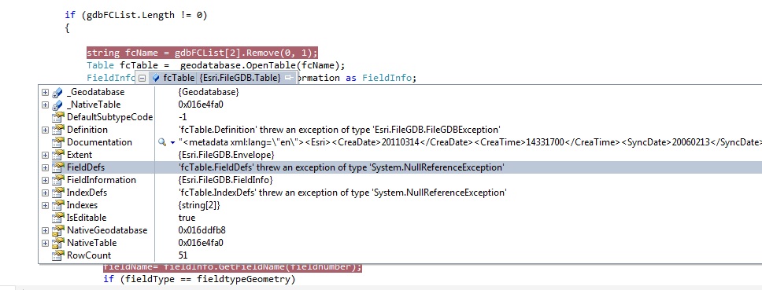Expand the NativeTable property node
Image resolution: width=762 pixels, height=290 pixels.
(x=45, y=243)
